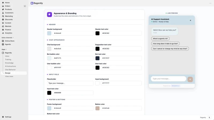Screen dimensions: 214x120
Task: Click the Content icon
Action: [3, 23]
